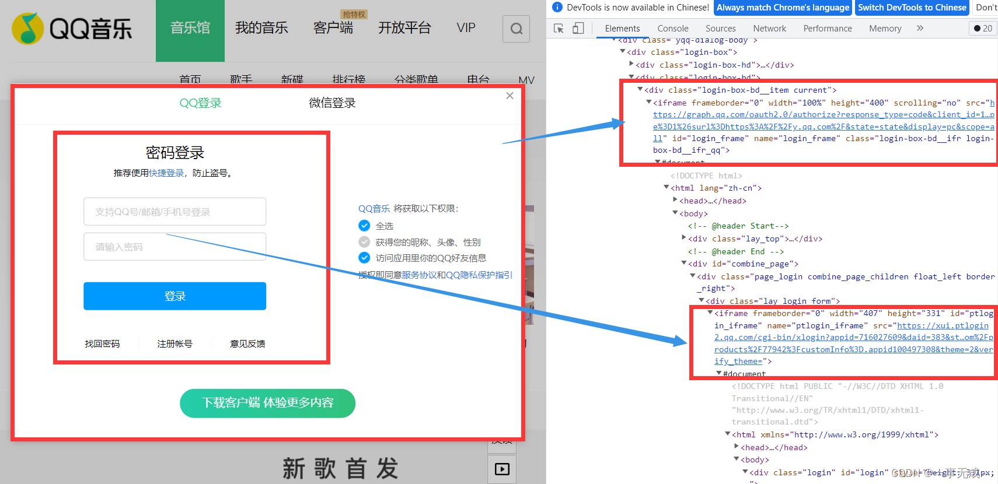
Task: Open the 我的音乐 navigation tab
Action: tap(261, 28)
